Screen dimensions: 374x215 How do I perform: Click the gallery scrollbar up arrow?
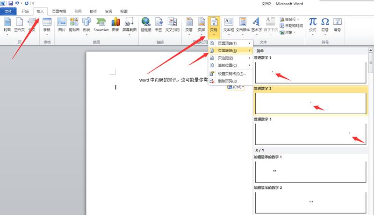click(x=371, y=50)
